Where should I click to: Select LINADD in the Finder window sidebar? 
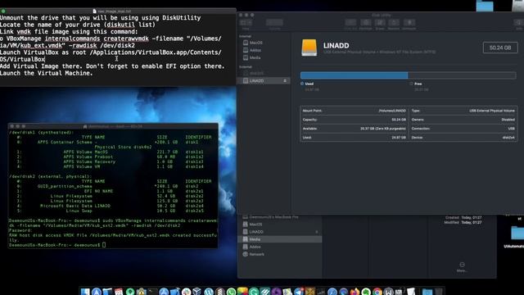(279, 232)
